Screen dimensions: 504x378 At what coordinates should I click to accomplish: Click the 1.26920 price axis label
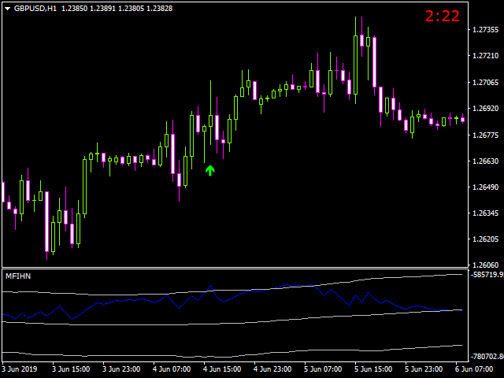(486, 109)
